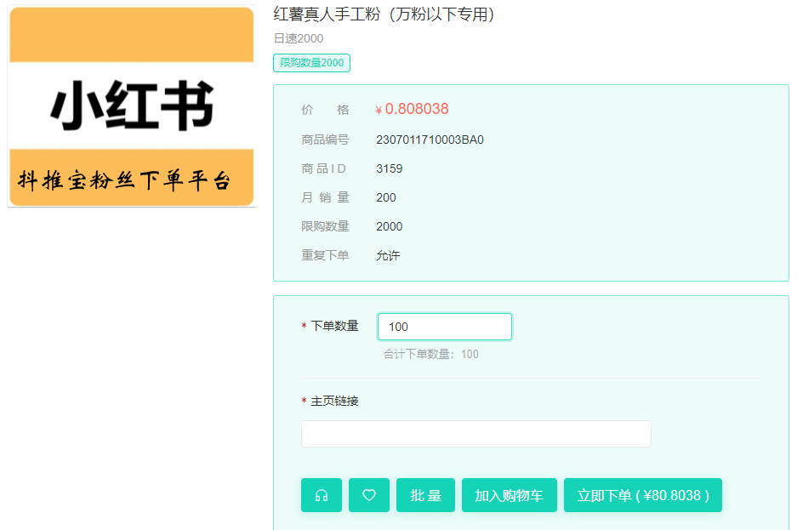Viewport: 803px width, 530px height.
Task: Focus the 下单数量 quantity input field
Action: point(445,327)
